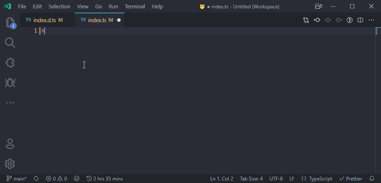Switch to the index.d.ts tab
This screenshot has width=381, height=183.
click(47, 20)
